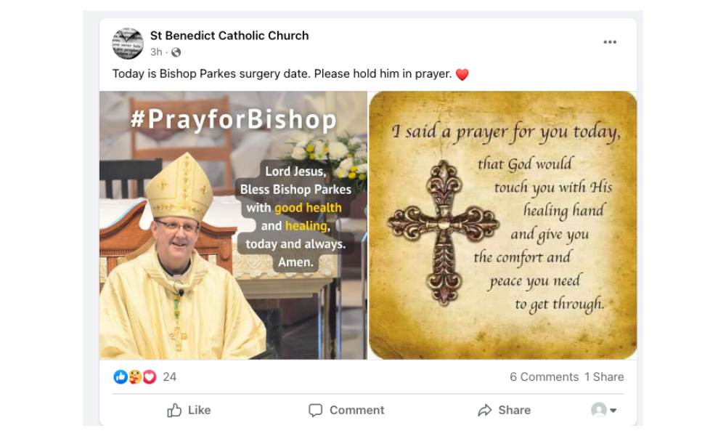Click the Share arrow icon
This screenshot has height=436, width=726.
click(483, 410)
